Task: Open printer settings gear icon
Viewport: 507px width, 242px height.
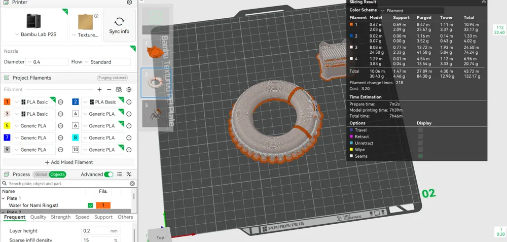Action: [x=129, y=2]
